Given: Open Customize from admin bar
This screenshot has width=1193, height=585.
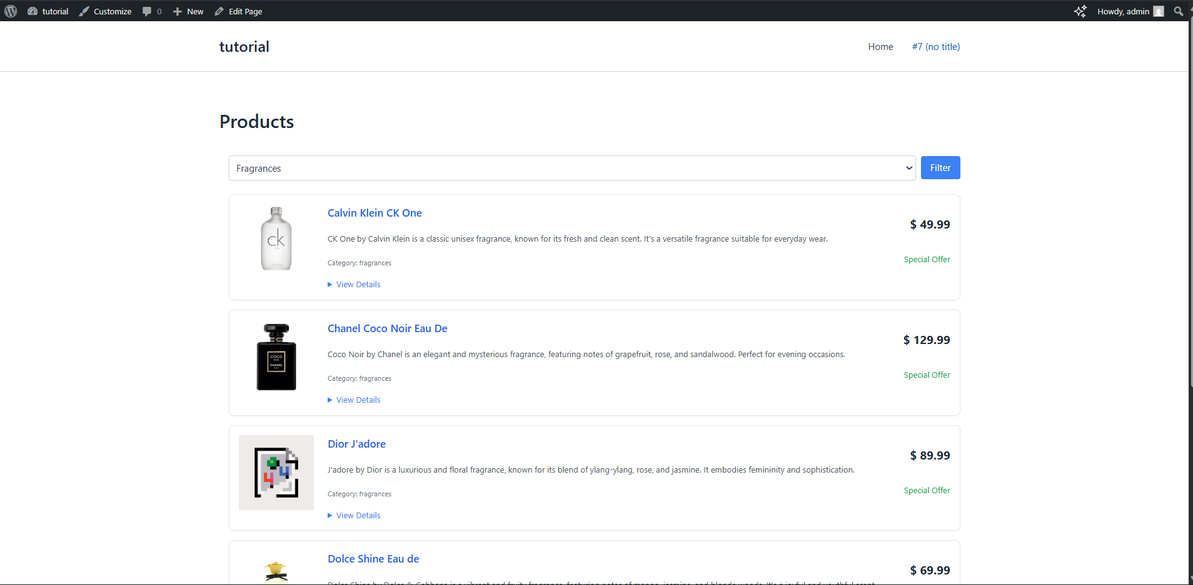Looking at the screenshot, I should tap(113, 11).
